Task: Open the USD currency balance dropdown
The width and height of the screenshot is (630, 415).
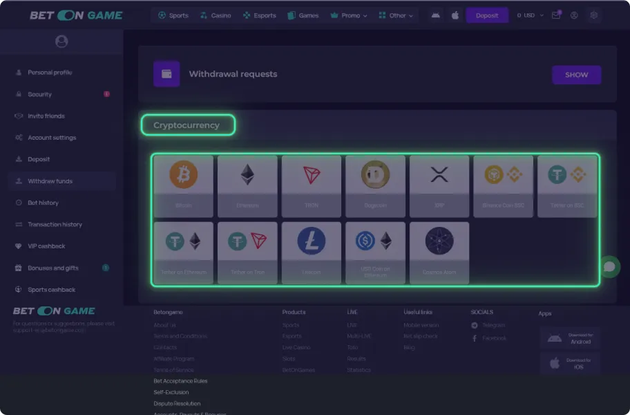Action: pyautogui.click(x=530, y=15)
